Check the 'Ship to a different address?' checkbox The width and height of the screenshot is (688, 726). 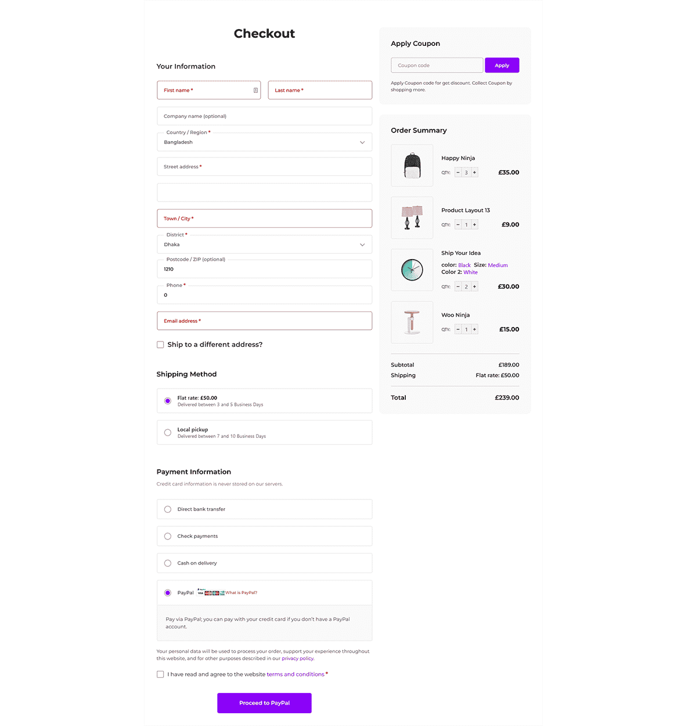[x=160, y=344]
